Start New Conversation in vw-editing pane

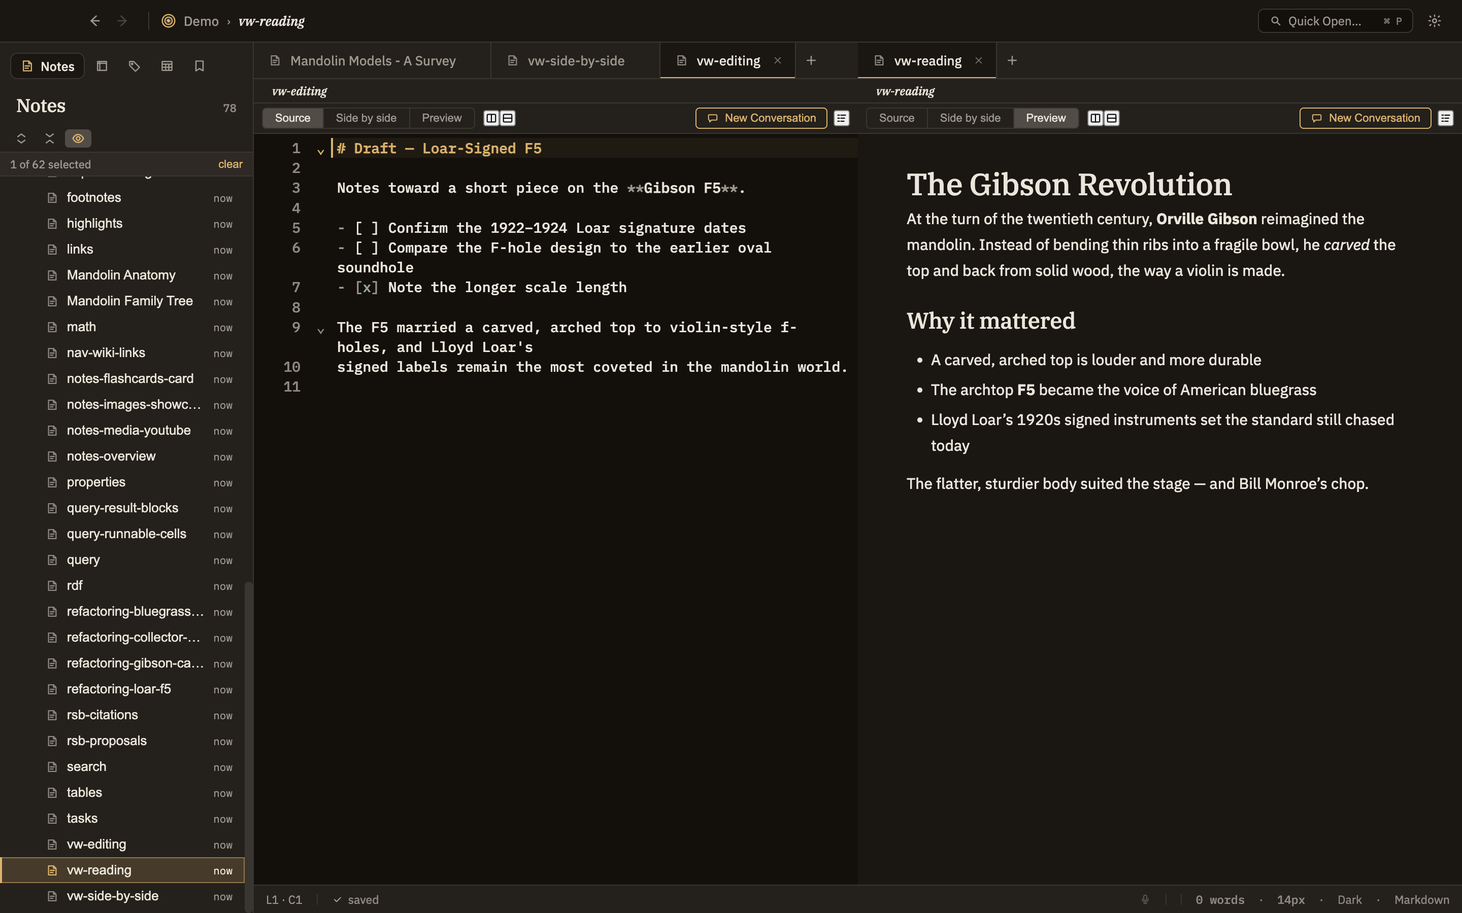[x=761, y=118]
